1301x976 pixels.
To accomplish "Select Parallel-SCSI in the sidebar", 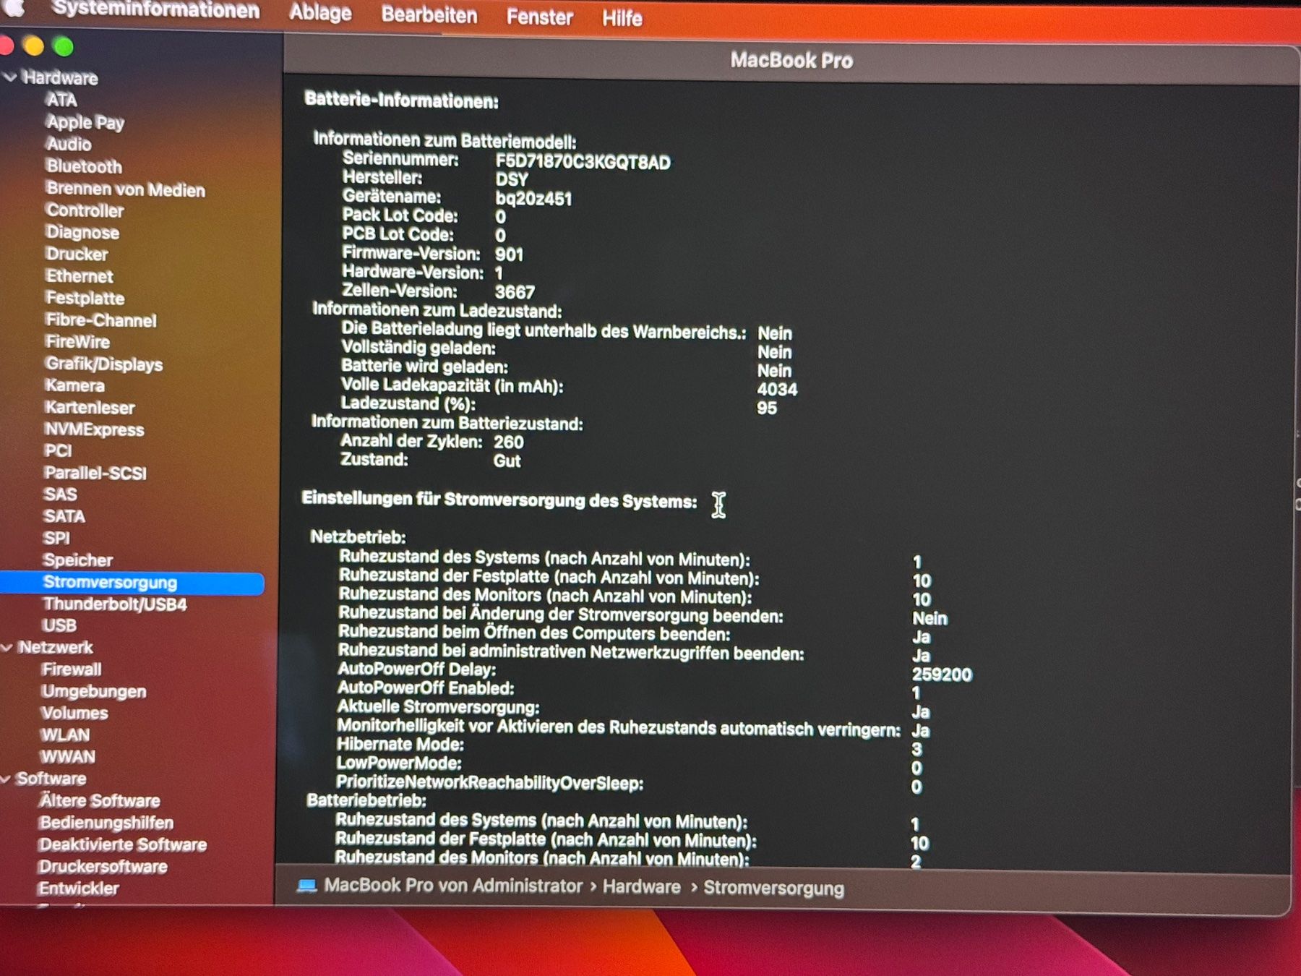I will [95, 473].
